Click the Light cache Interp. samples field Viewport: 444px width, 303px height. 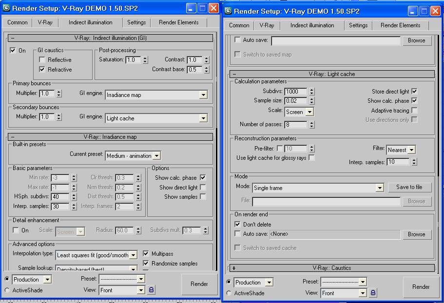tap(399, 162)
